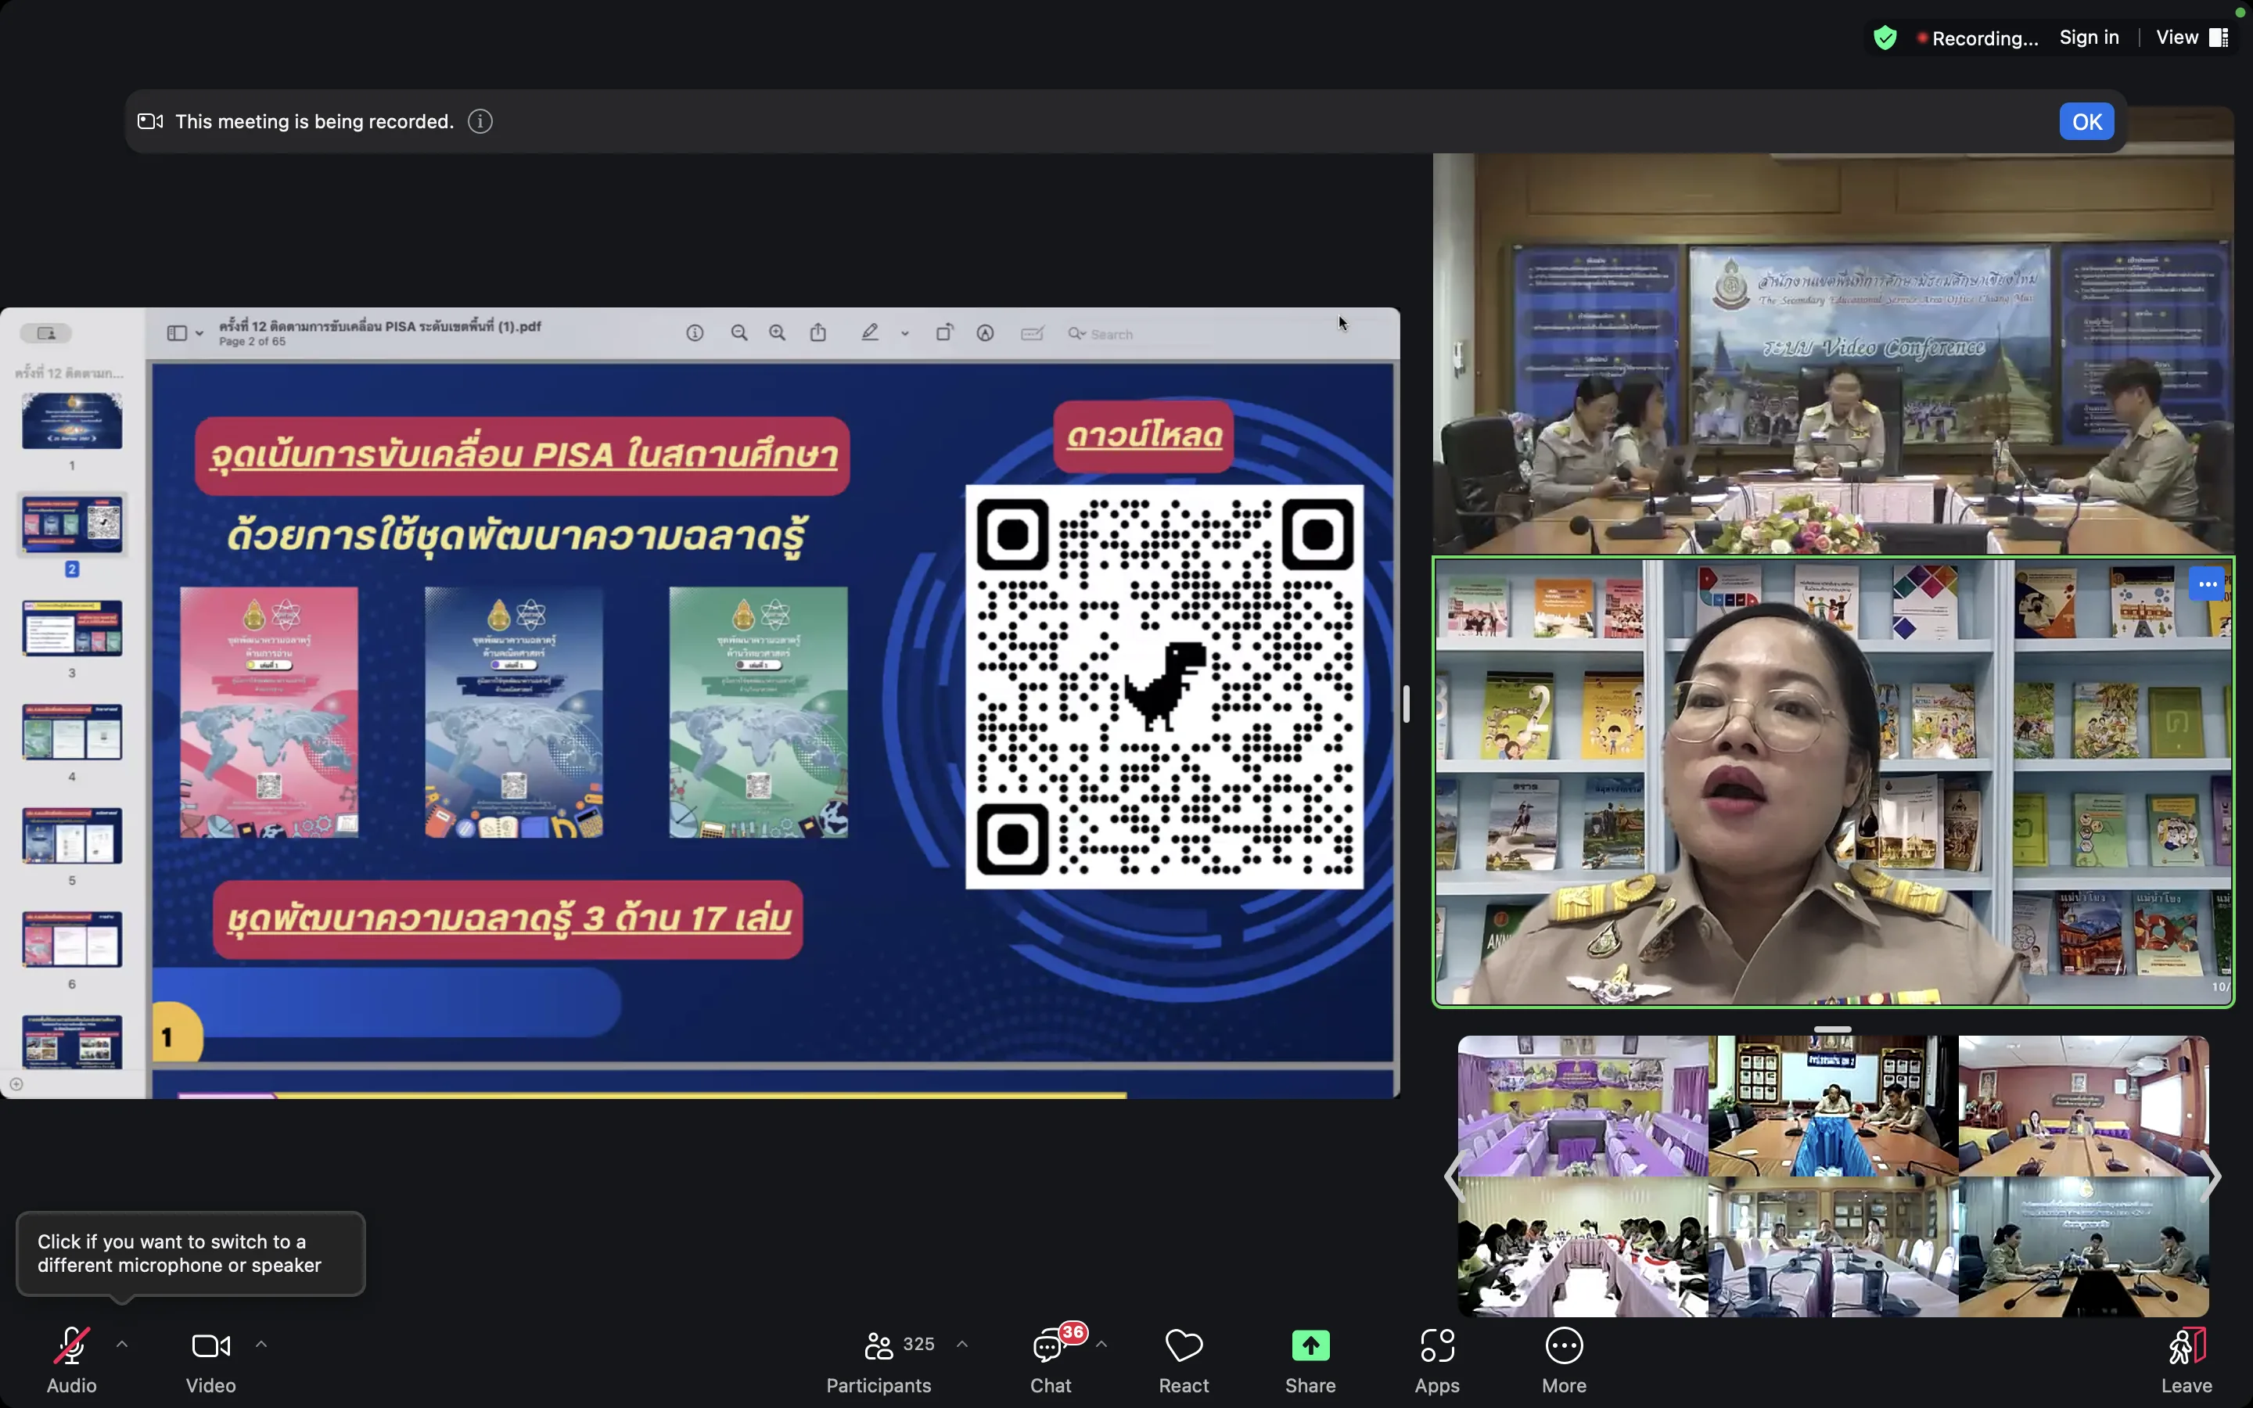Toggle the PDF sidebar view button
The width and height of the screenshot is (2253, 1408).
(x=177, y=333)
